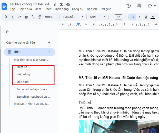Image resolution: width=159 pixels, height=133 pixels.
Task: Click the redo arrow icon
Action: (20, 17)
